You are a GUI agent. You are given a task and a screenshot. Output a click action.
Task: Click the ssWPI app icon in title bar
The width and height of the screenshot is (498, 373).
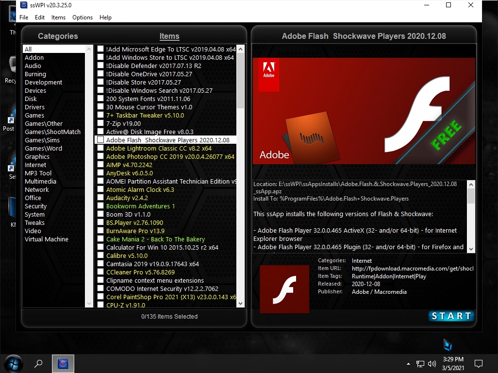coord(24,5)
